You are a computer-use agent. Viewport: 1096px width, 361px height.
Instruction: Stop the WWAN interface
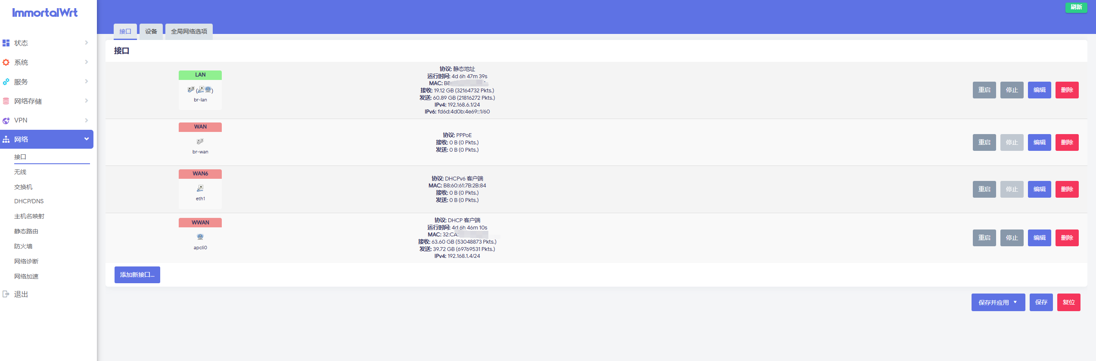[x=1012, y=238]
